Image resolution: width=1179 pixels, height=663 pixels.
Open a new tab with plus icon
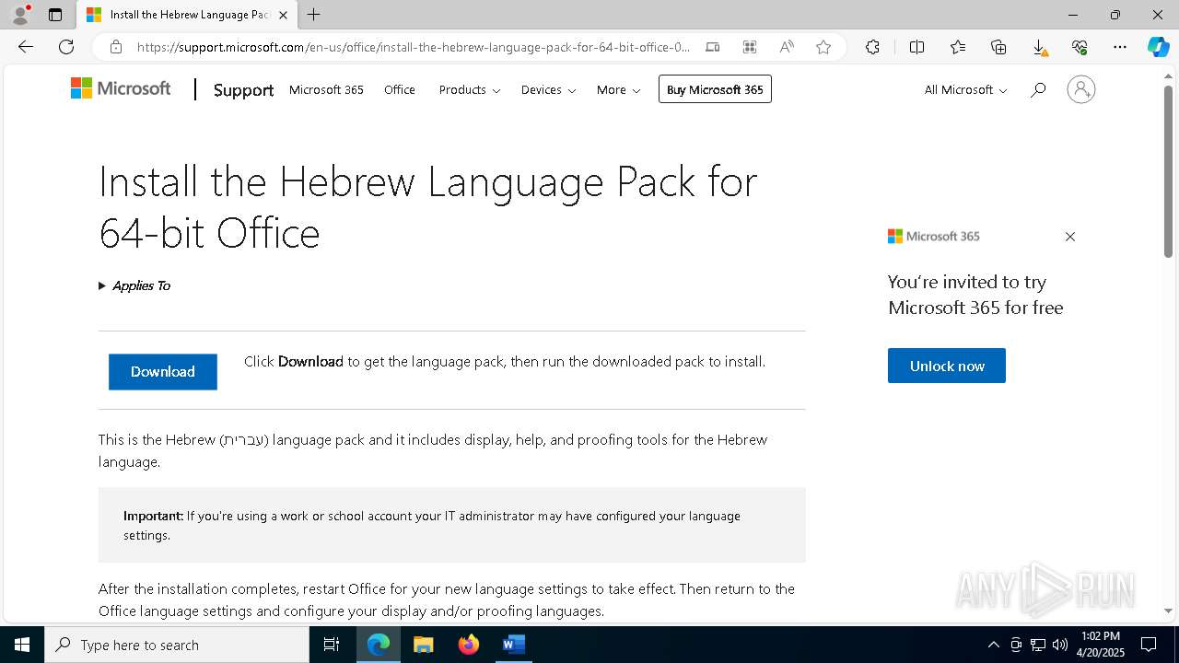314,15
